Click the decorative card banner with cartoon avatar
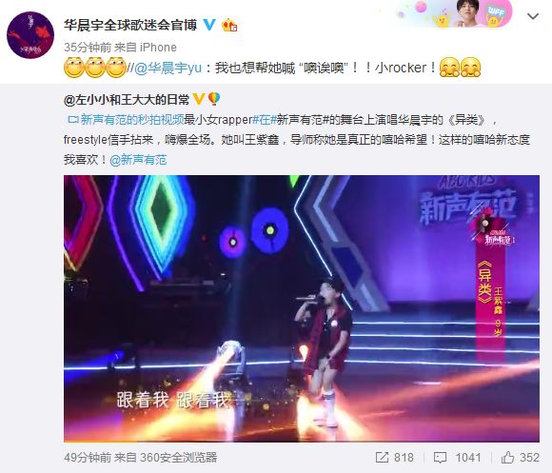 pos(454,14)
